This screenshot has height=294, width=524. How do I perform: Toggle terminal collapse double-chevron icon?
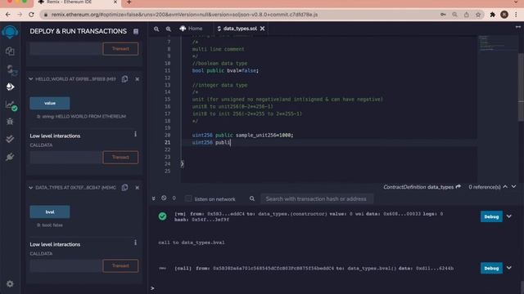tap(153, 198)
